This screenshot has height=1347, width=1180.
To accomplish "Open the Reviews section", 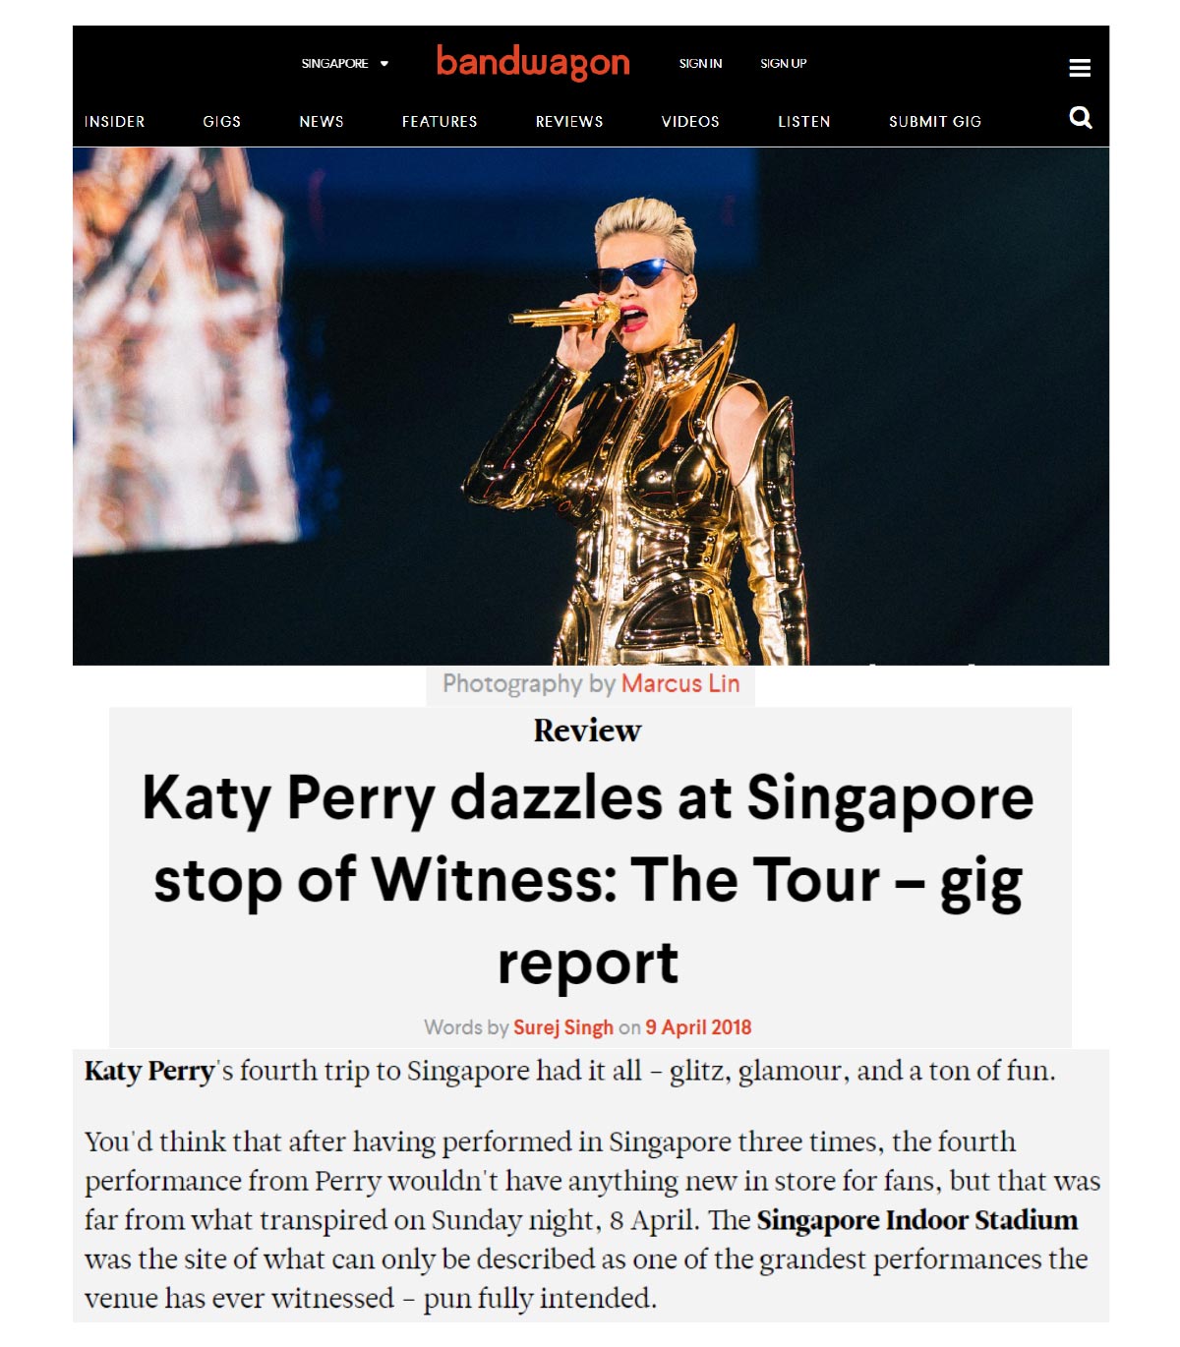I will [x=569, y=122].
